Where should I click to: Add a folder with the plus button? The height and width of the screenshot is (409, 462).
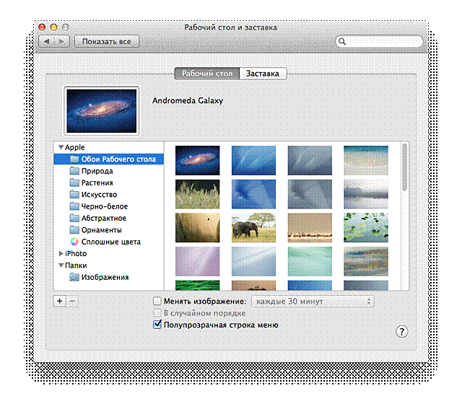coord(59,301)
